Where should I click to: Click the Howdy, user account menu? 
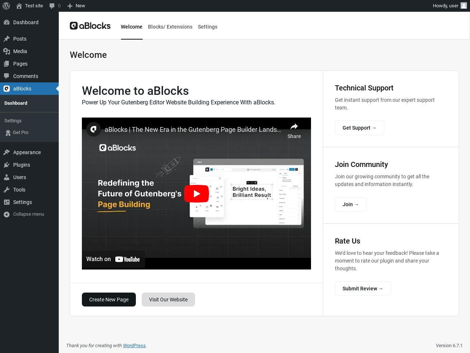pyautogui.click(x=449, y=6)
